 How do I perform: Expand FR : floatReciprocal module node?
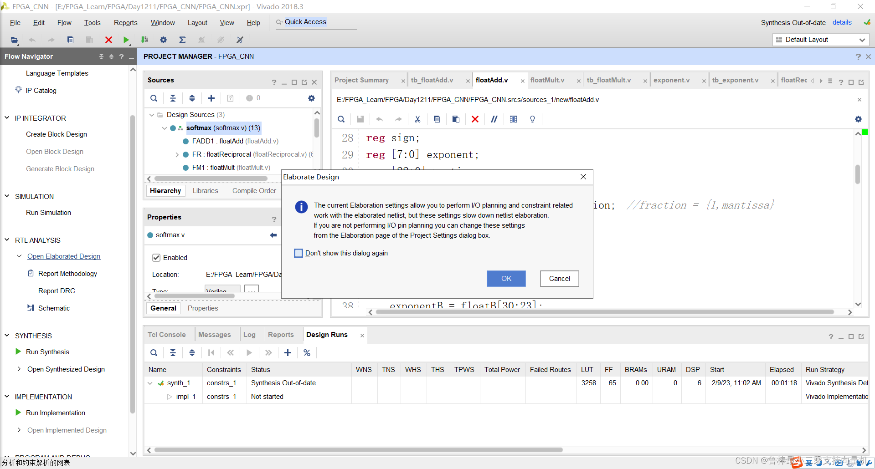(177, 155)
